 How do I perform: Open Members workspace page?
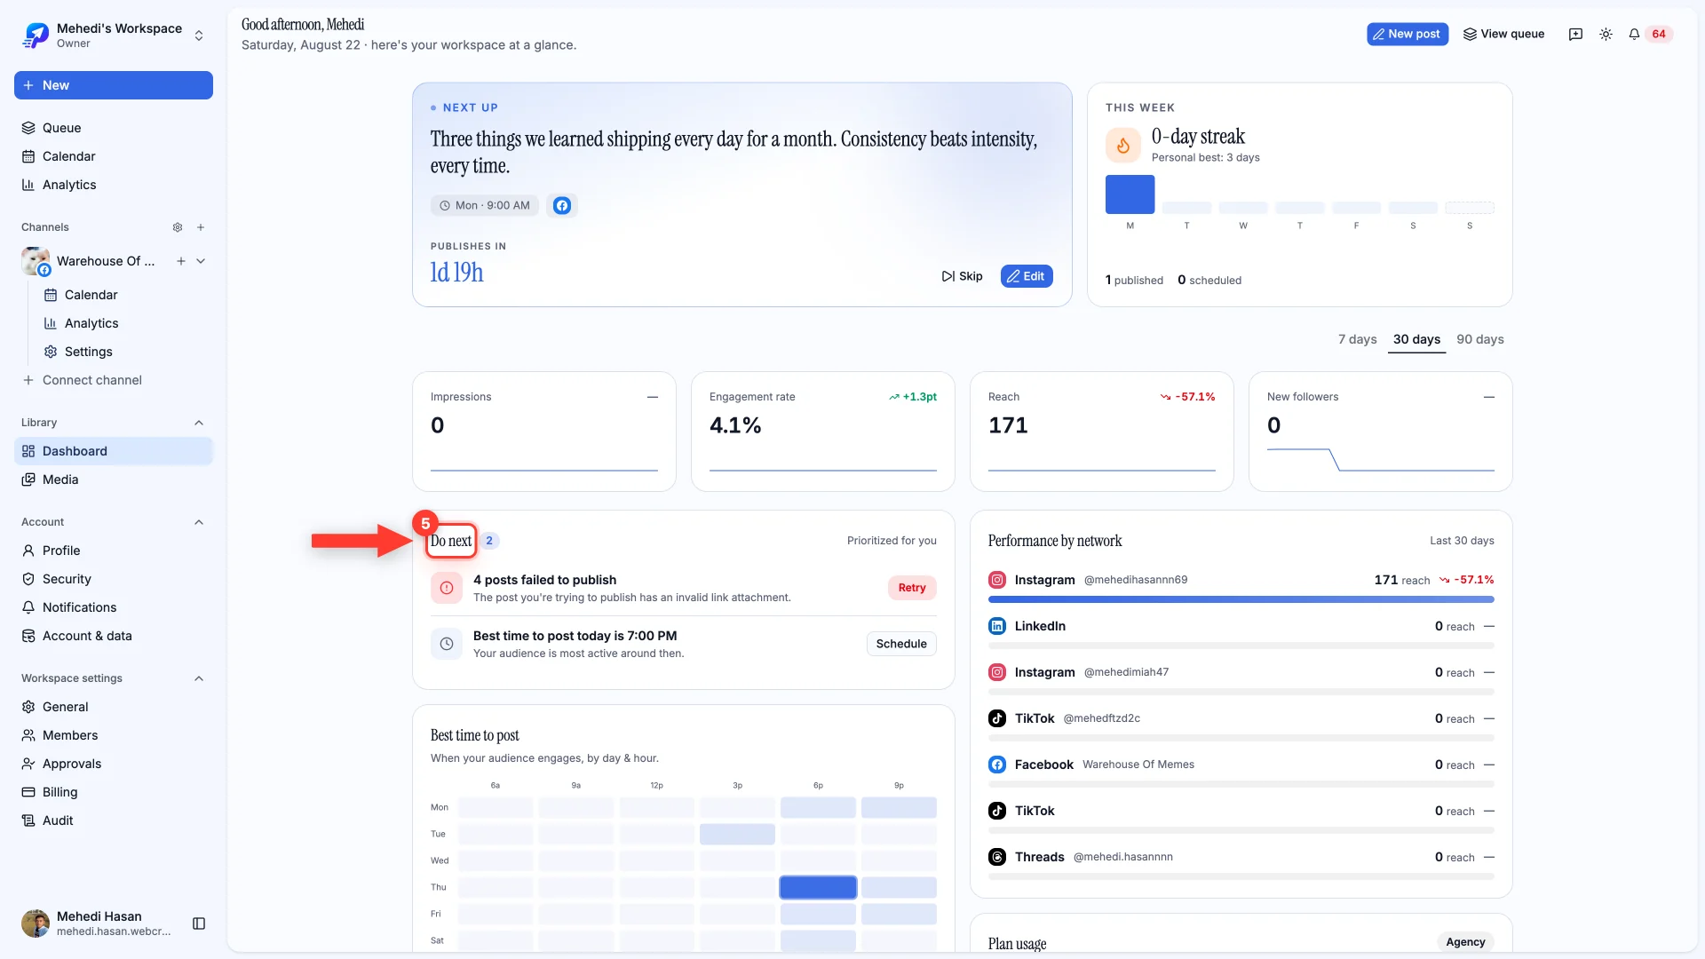click(114, 735)
